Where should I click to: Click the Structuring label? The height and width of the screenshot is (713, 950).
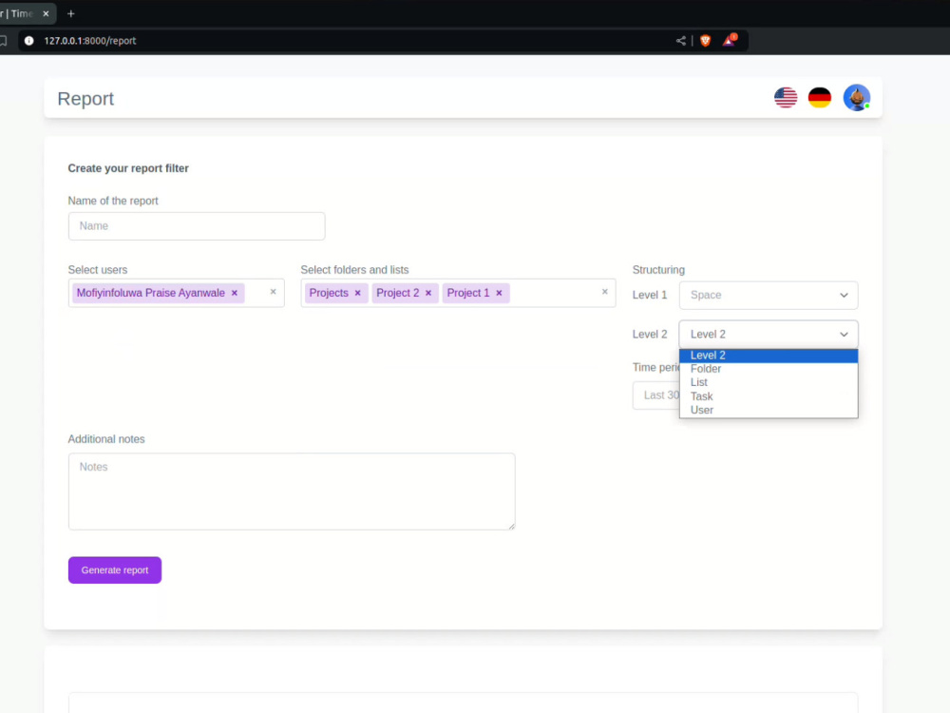coord(658,270)
